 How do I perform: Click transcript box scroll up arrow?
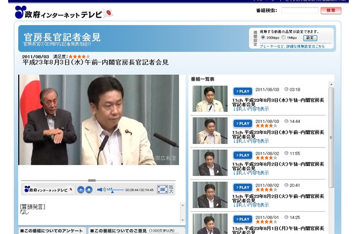183,205
